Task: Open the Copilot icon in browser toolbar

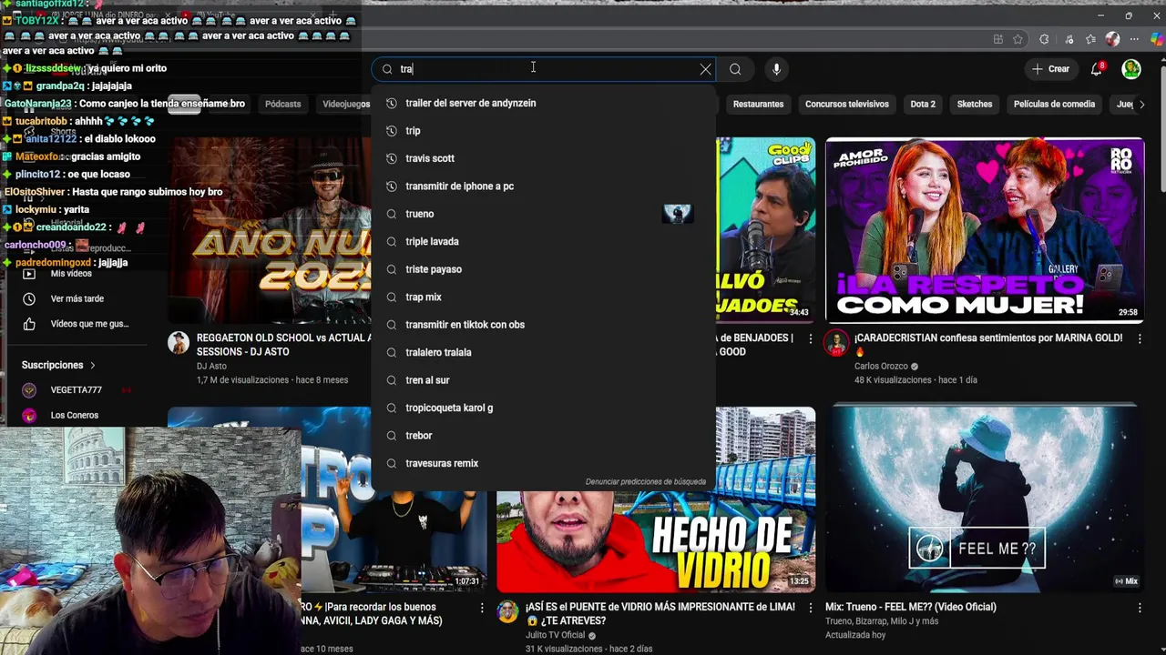Action: (1156, 39)
